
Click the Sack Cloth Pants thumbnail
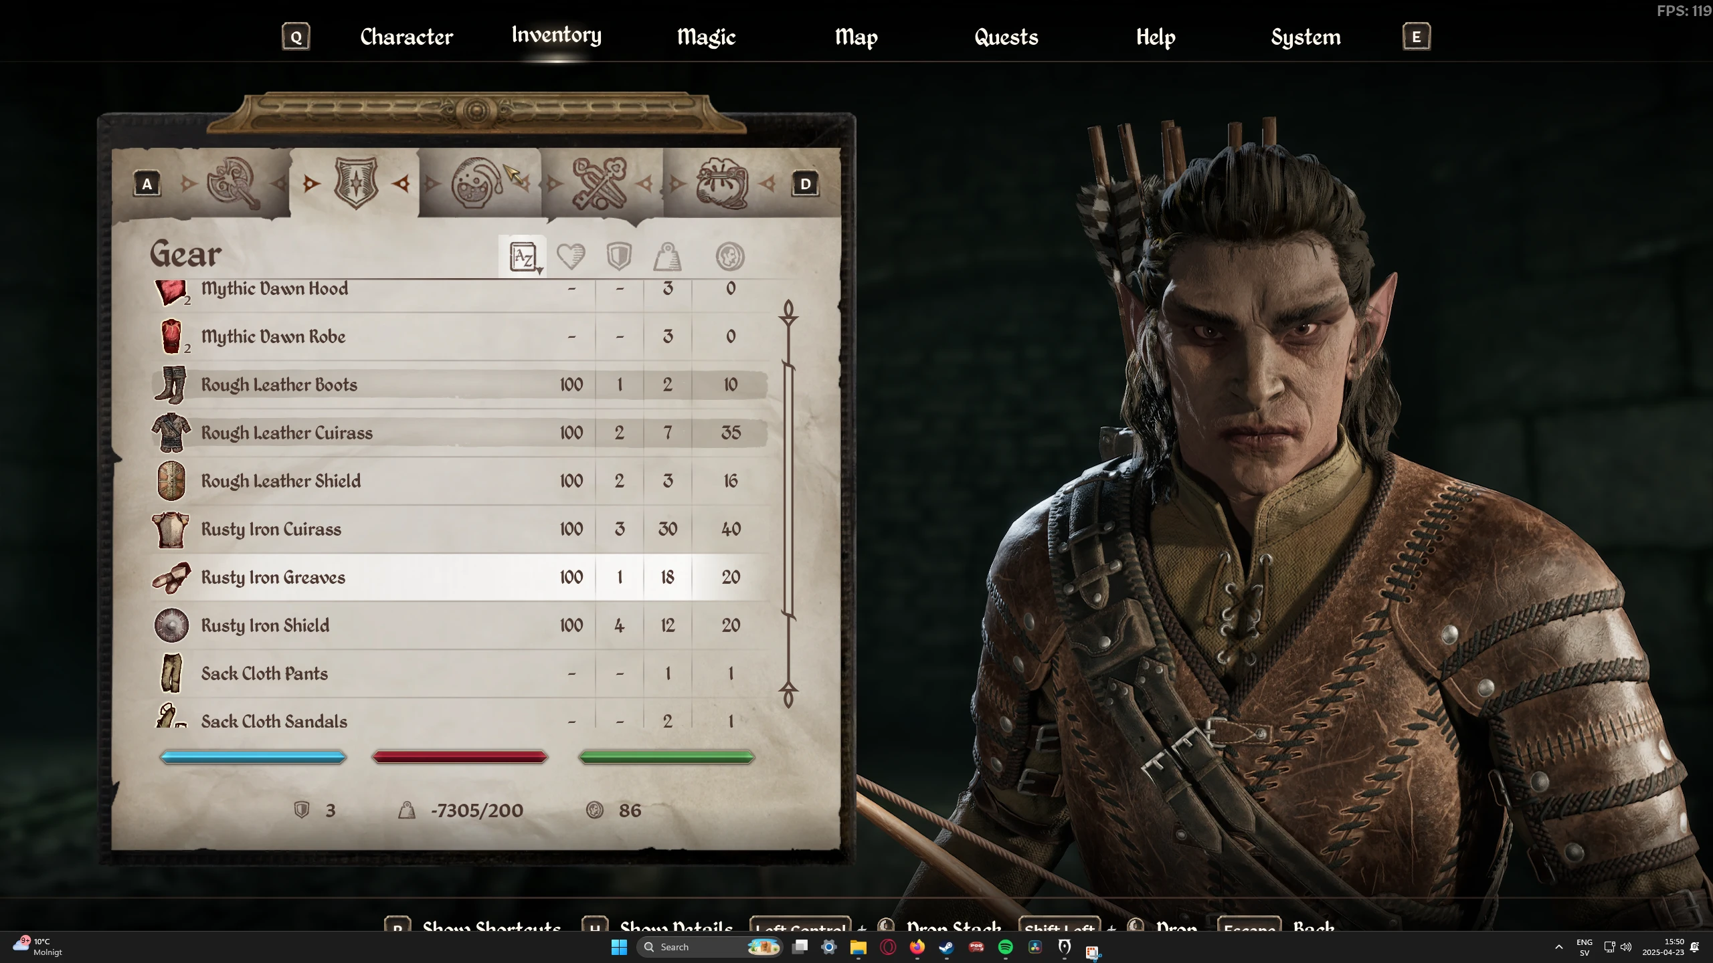(x=171, y=673)
